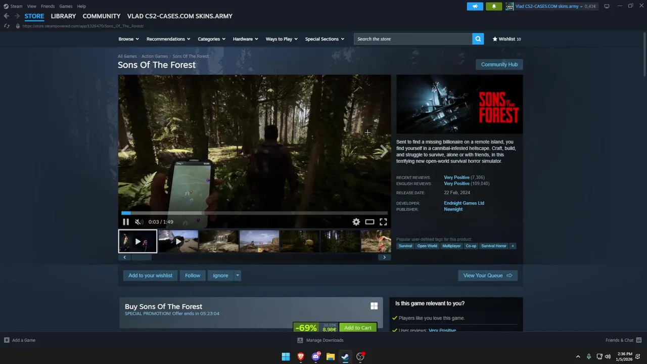The image size is (647, 364).
Task: Switch to the LIBRARY tab
Action: (x=63, y=16)
